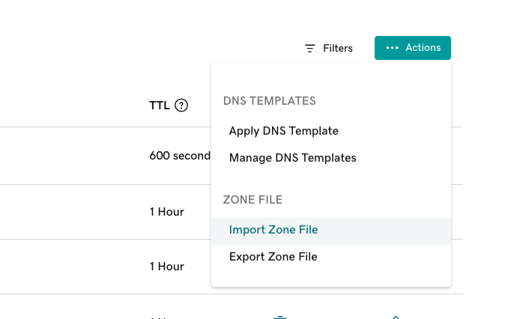This screenshot has width=517, height=319.
Task: Click the Filters funnel icon
Action: point(309,48)
